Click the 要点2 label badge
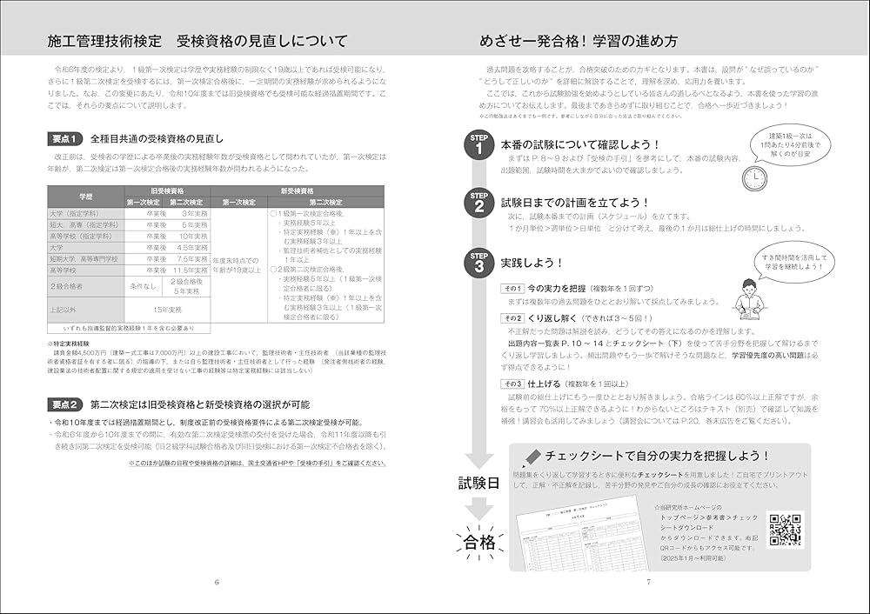This screenshot has width=870, height=614. tap(65, 405)
